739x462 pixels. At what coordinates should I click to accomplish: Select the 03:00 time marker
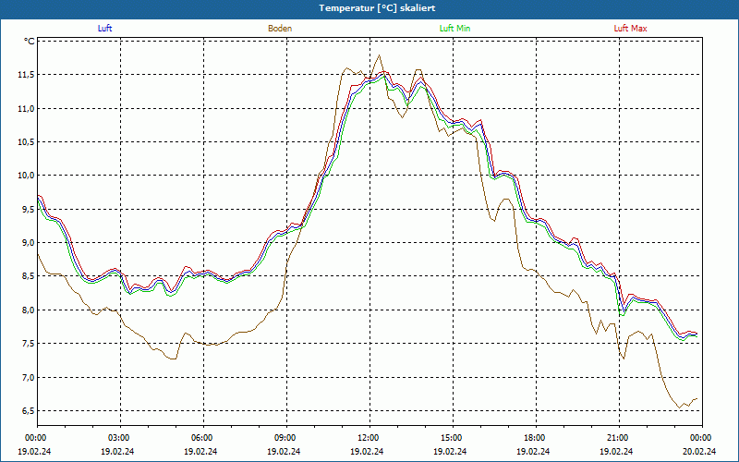pyautogui.click(x=118, y=438)
